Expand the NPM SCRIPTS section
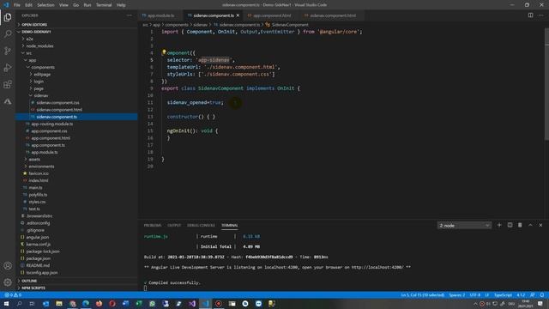 coord(33,288)
